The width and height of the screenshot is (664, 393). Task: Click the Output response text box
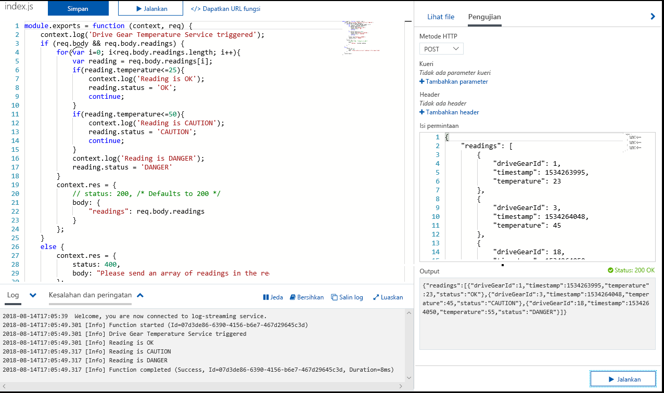[x=537, y=313]
